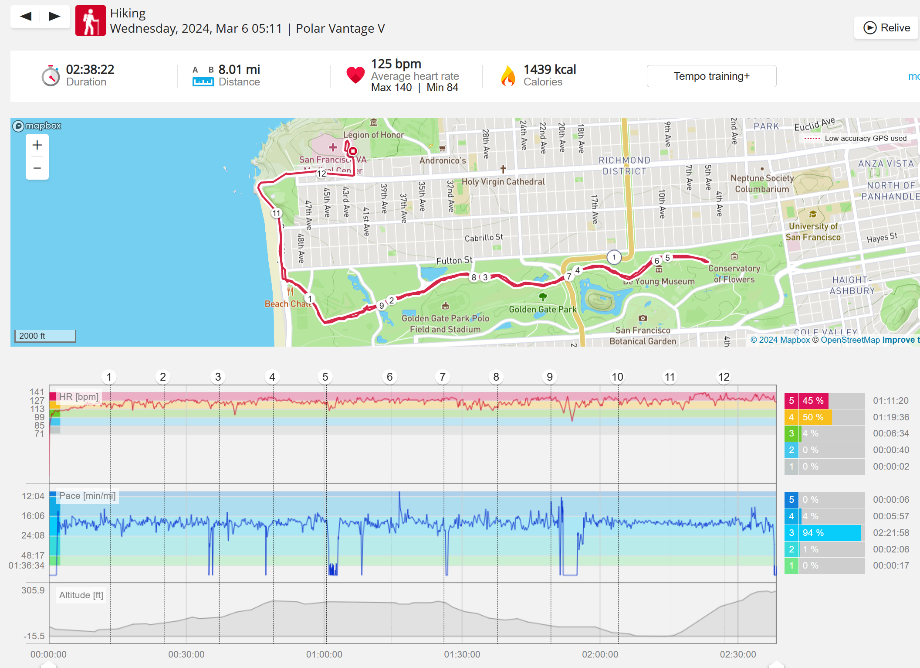This screenshot has height=668, width=920.
Task: Click the route end marker on map
Action: pyautogui.click(x=353, y=151)
